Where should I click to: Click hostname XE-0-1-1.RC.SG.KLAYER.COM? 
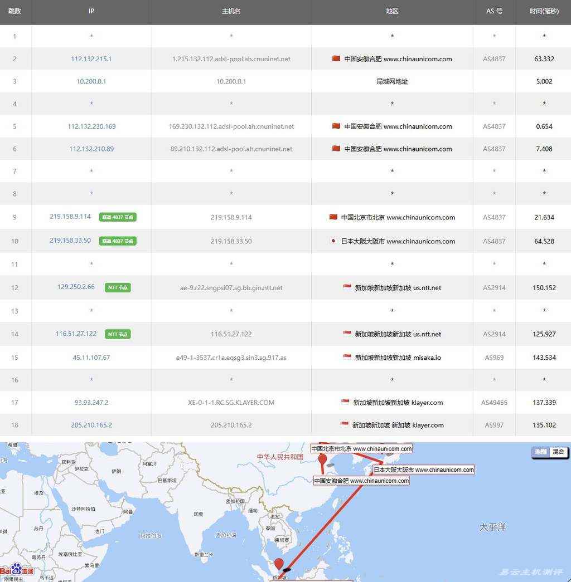[x=231, y=402]
